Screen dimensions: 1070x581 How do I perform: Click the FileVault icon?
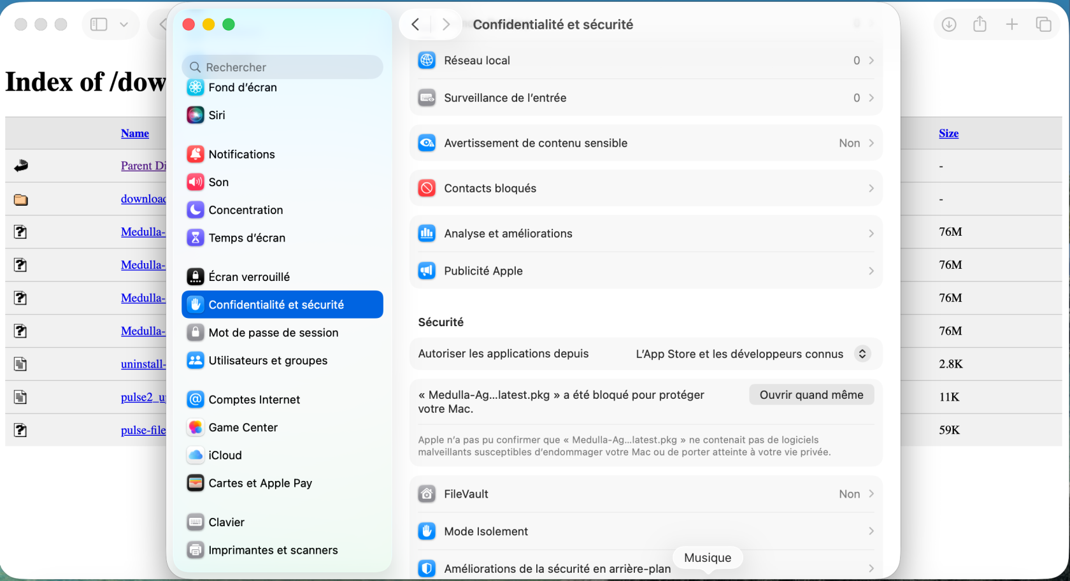tap(427, 494)
